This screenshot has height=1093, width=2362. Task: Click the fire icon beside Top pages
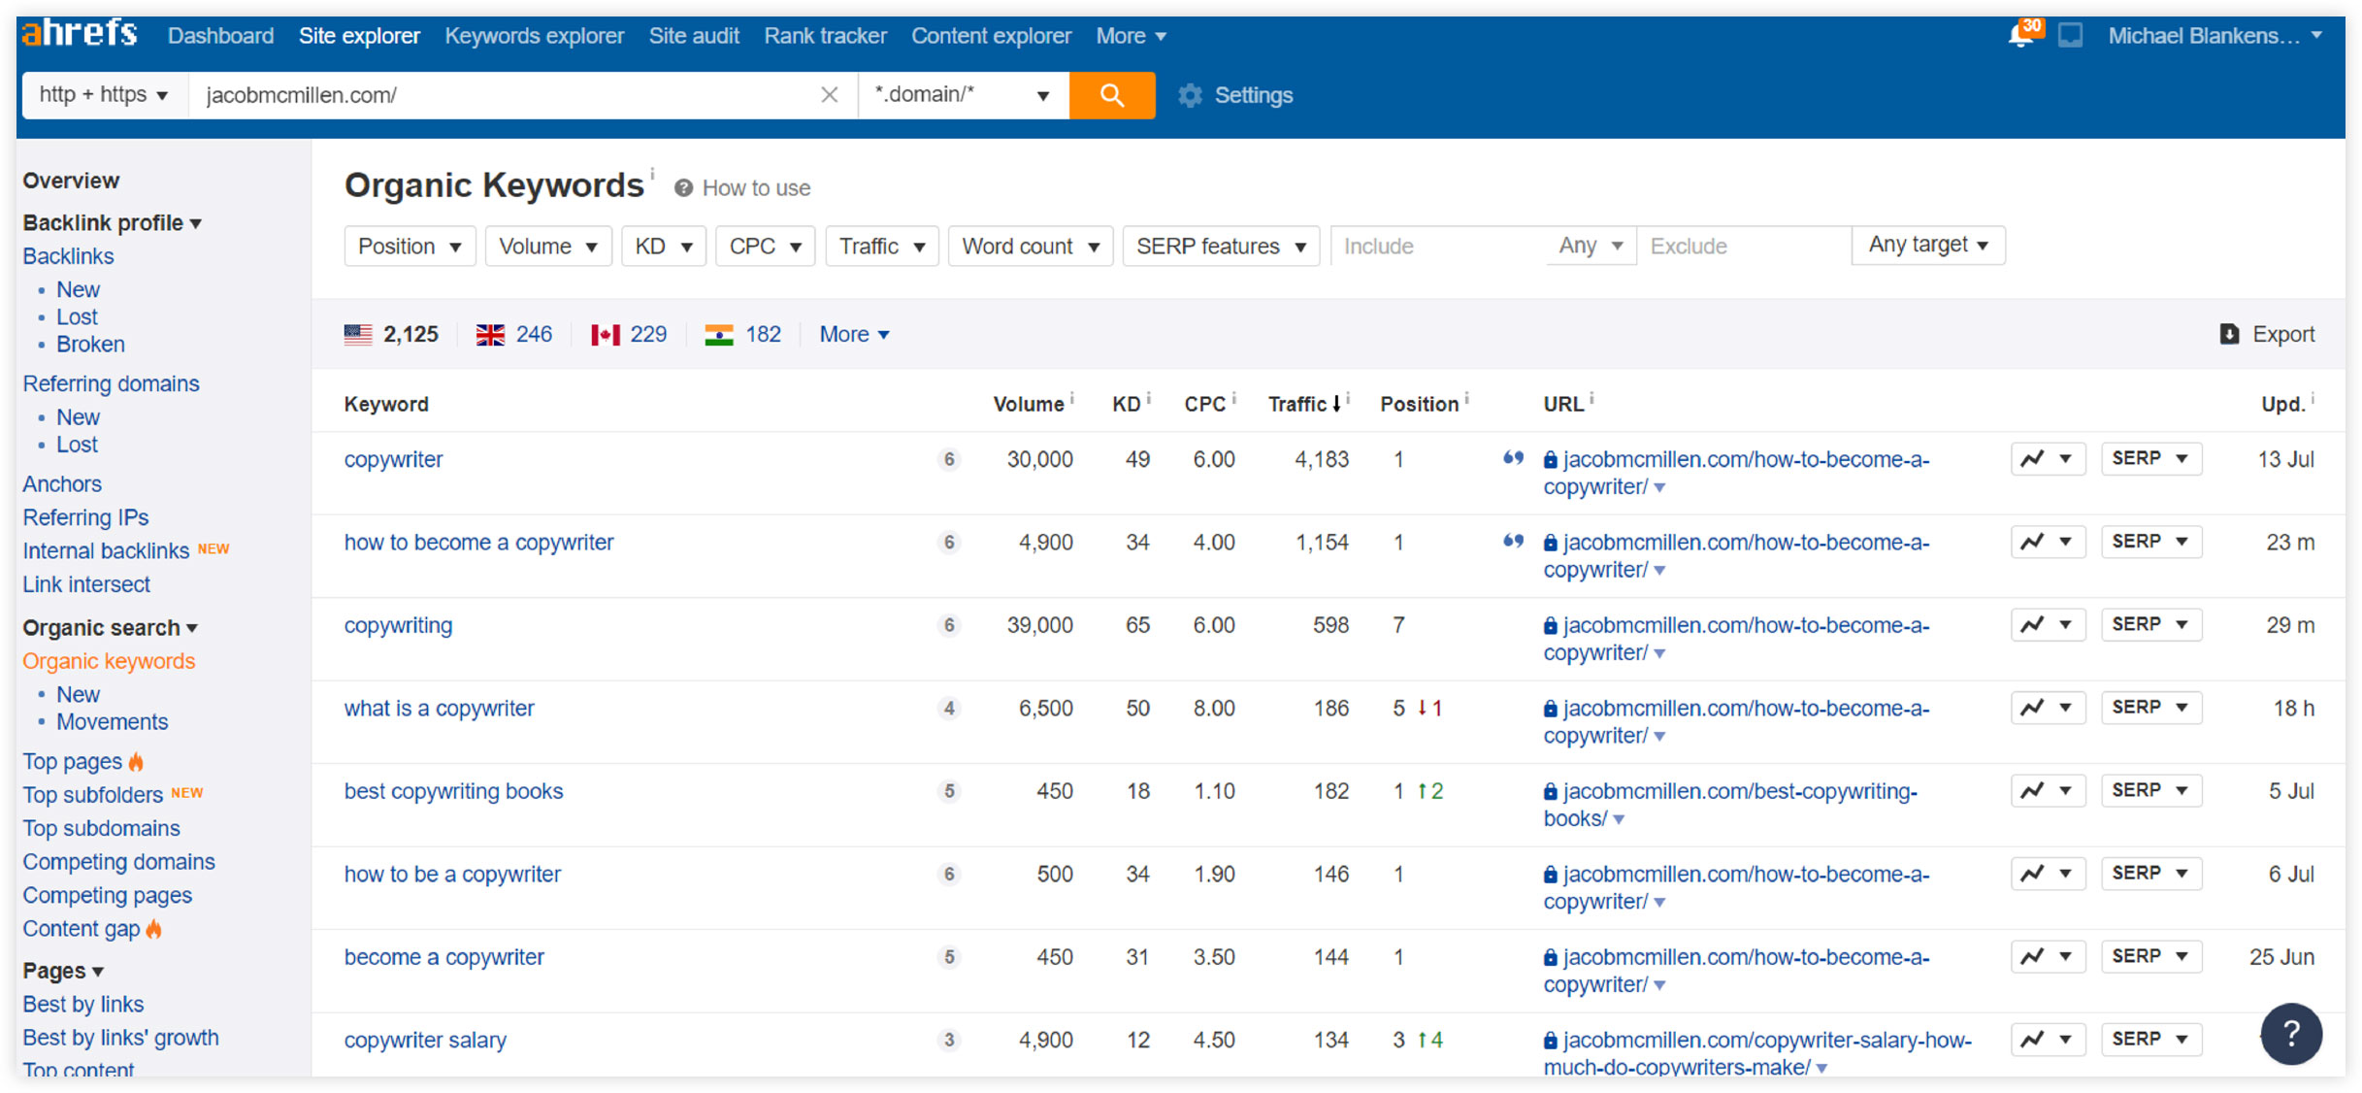coord(136,761)
